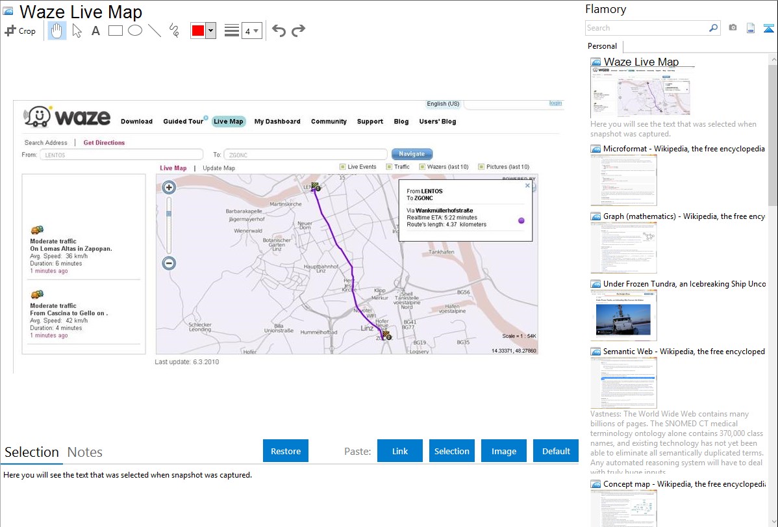Select the rectangle shape tool
This screenshot has height=527, width=778.
pos(116,31)
